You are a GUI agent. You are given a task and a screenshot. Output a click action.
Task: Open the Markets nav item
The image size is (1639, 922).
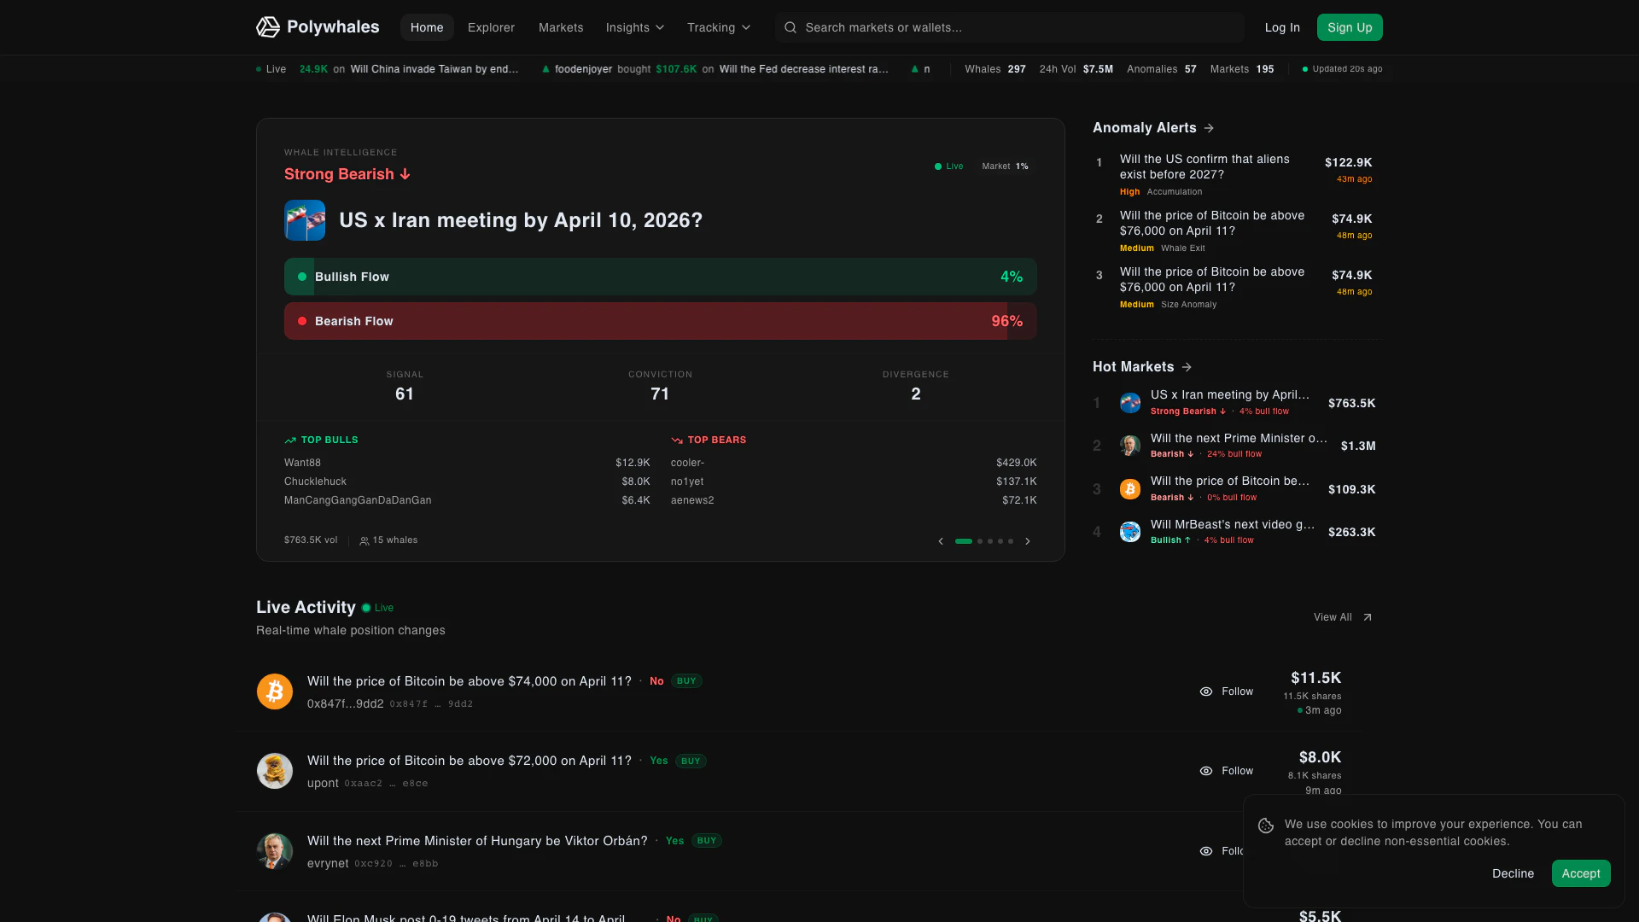point(561,27)
